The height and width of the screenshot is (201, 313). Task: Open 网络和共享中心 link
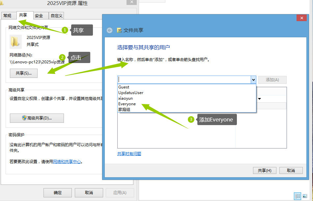[x=67, y=162]
